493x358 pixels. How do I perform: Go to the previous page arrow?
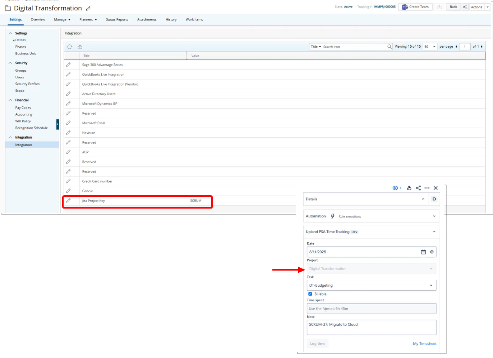(x=456, y=47)
